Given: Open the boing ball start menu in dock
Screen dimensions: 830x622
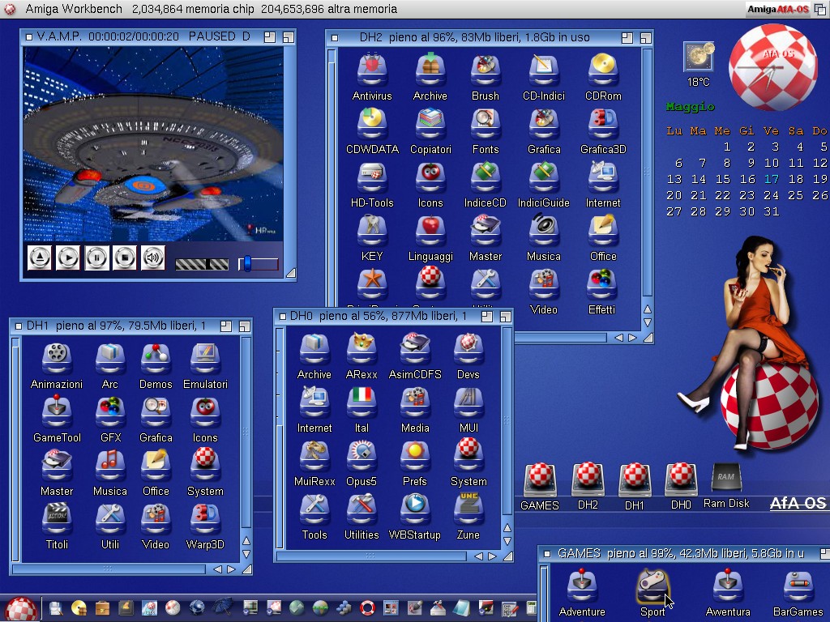Looking at the screenshot, I should tap(20, 608).
